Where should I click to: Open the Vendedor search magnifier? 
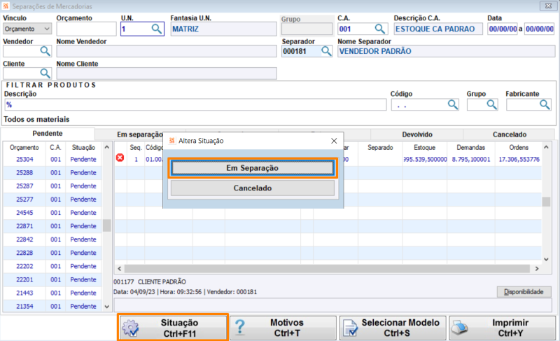(45, 51)
